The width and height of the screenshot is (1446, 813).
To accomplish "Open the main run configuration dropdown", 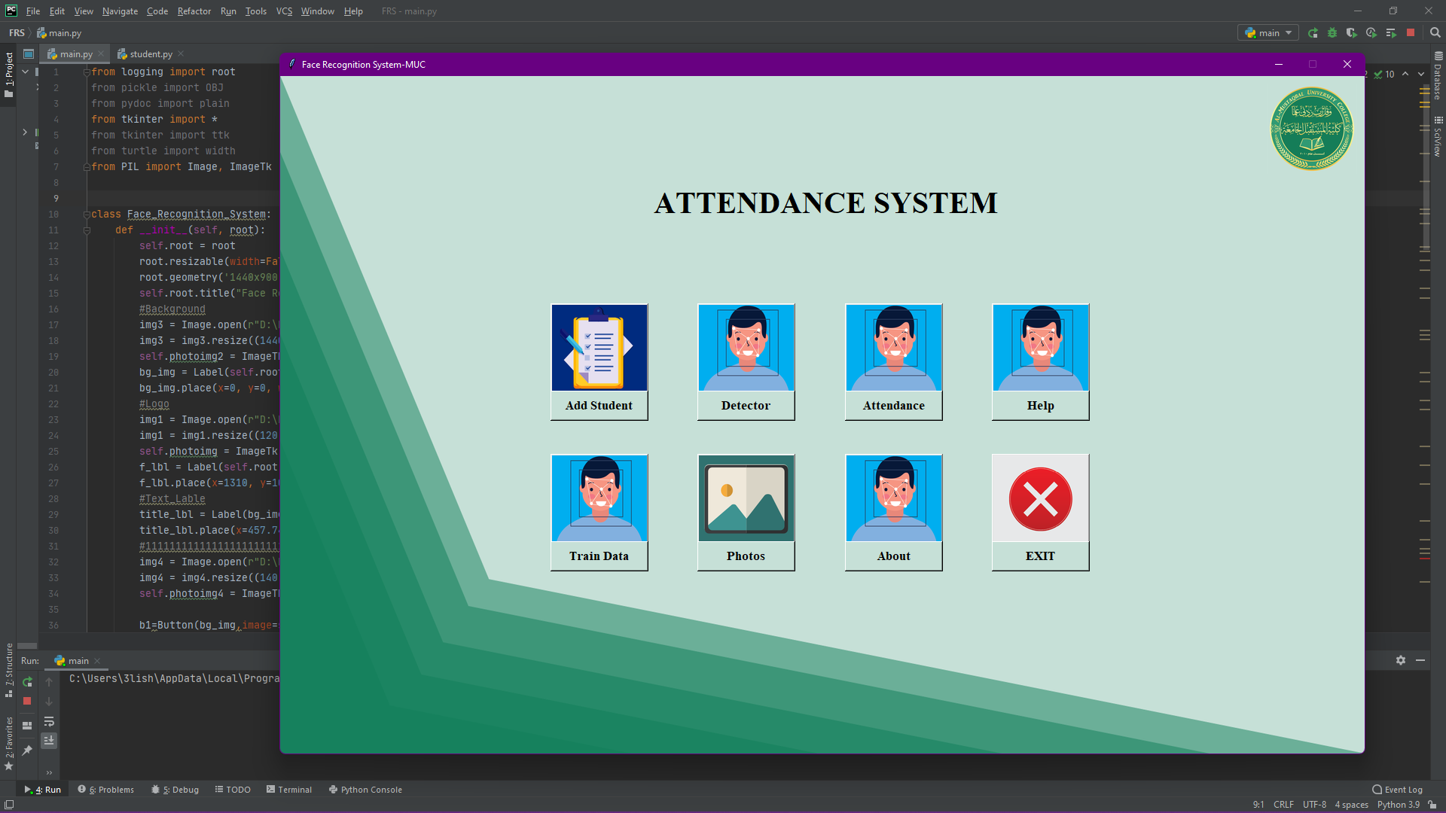I will [1269, 33].
